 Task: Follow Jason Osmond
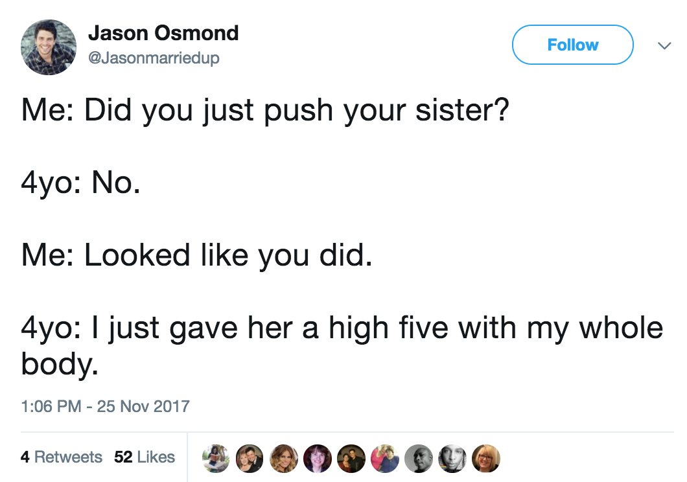[573, 45]
